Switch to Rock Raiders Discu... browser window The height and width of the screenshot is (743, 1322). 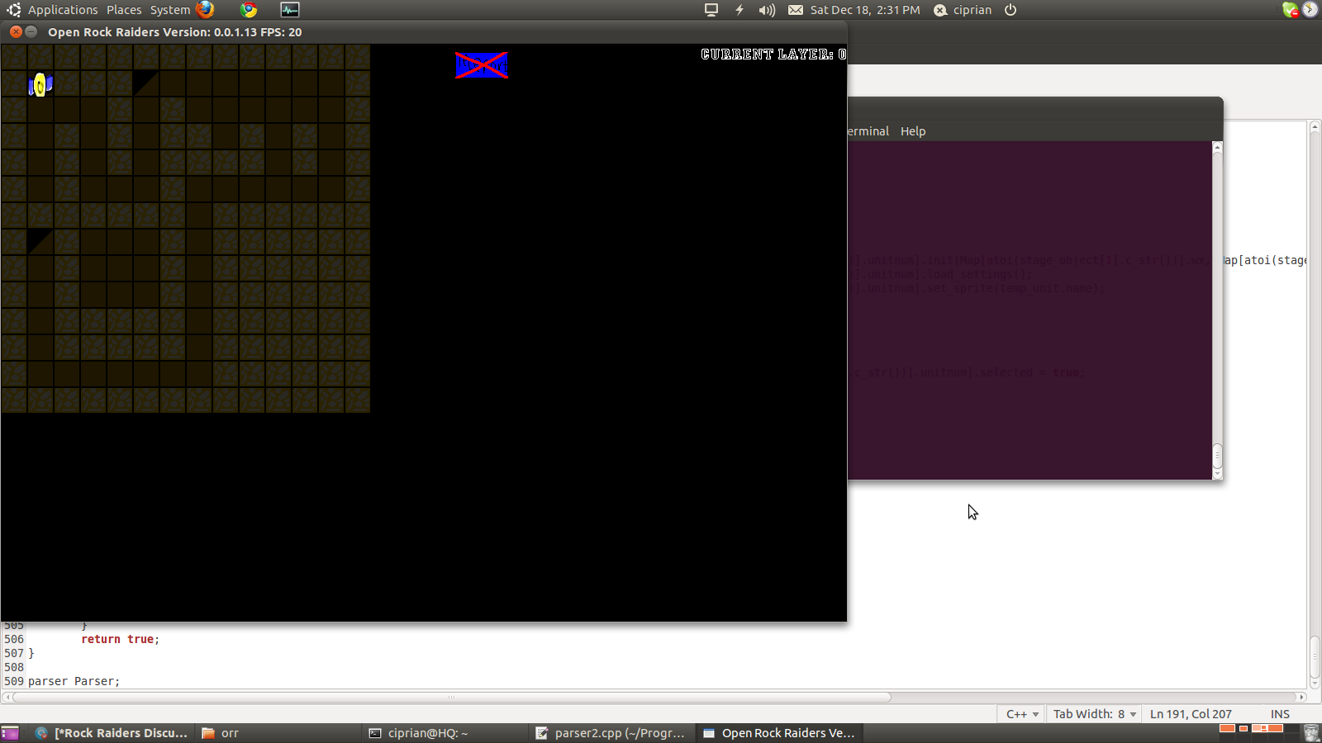[112, 733]
